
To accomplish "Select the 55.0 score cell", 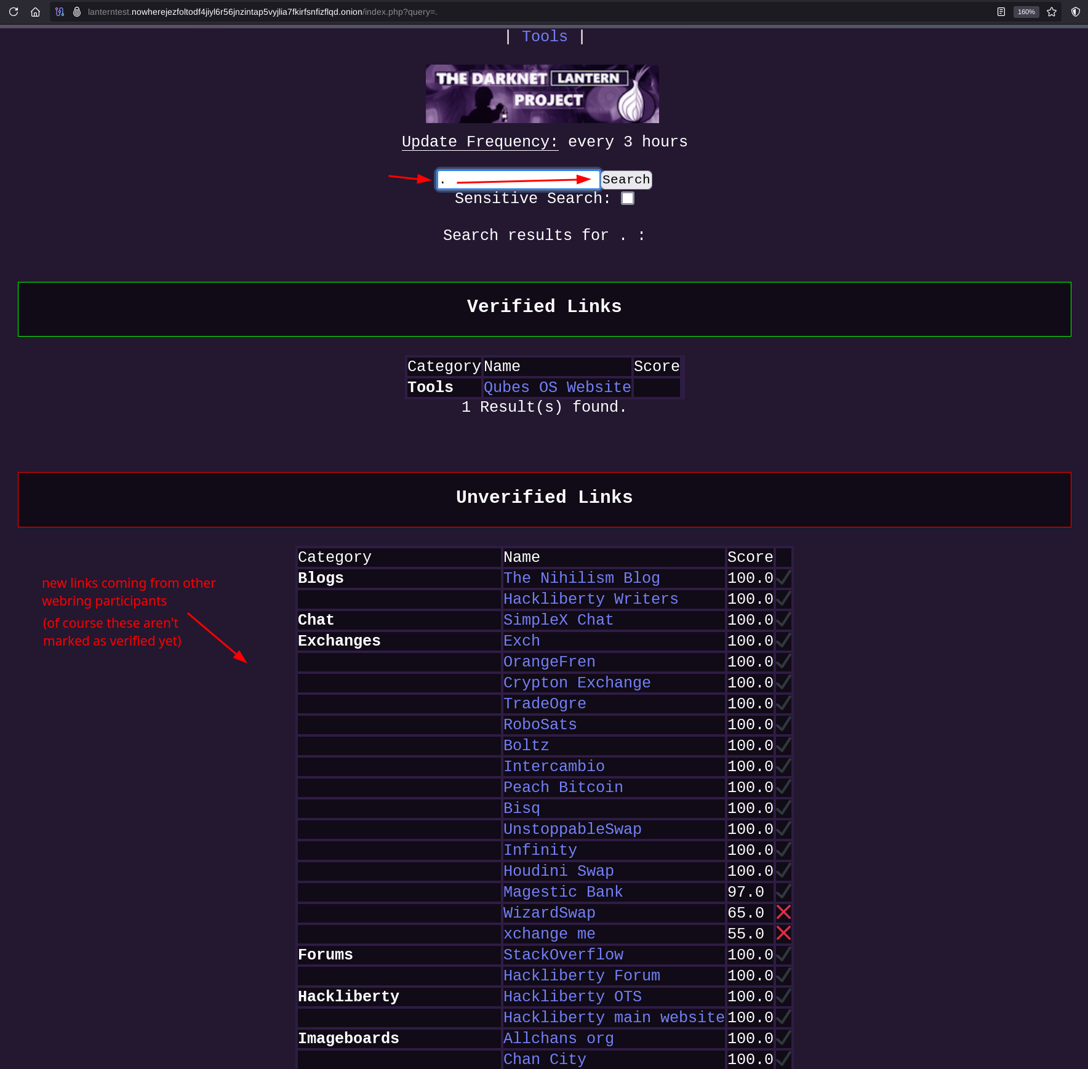I will pyautogui.click(x=750, y=934).
